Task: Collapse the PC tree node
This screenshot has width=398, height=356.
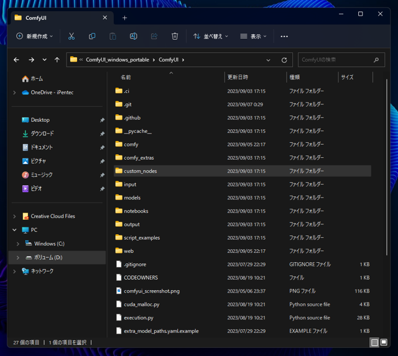Action: (14, 230)
